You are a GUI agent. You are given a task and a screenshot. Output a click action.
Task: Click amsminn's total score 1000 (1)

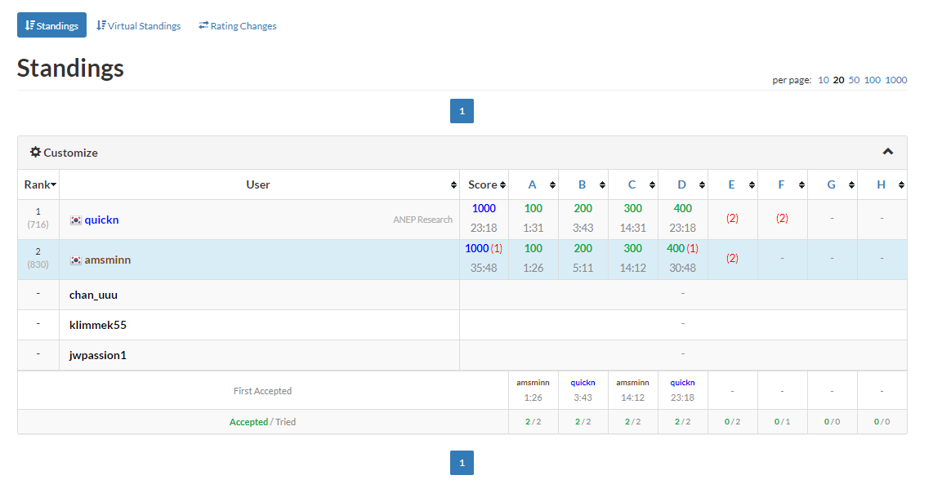point(484,248)
